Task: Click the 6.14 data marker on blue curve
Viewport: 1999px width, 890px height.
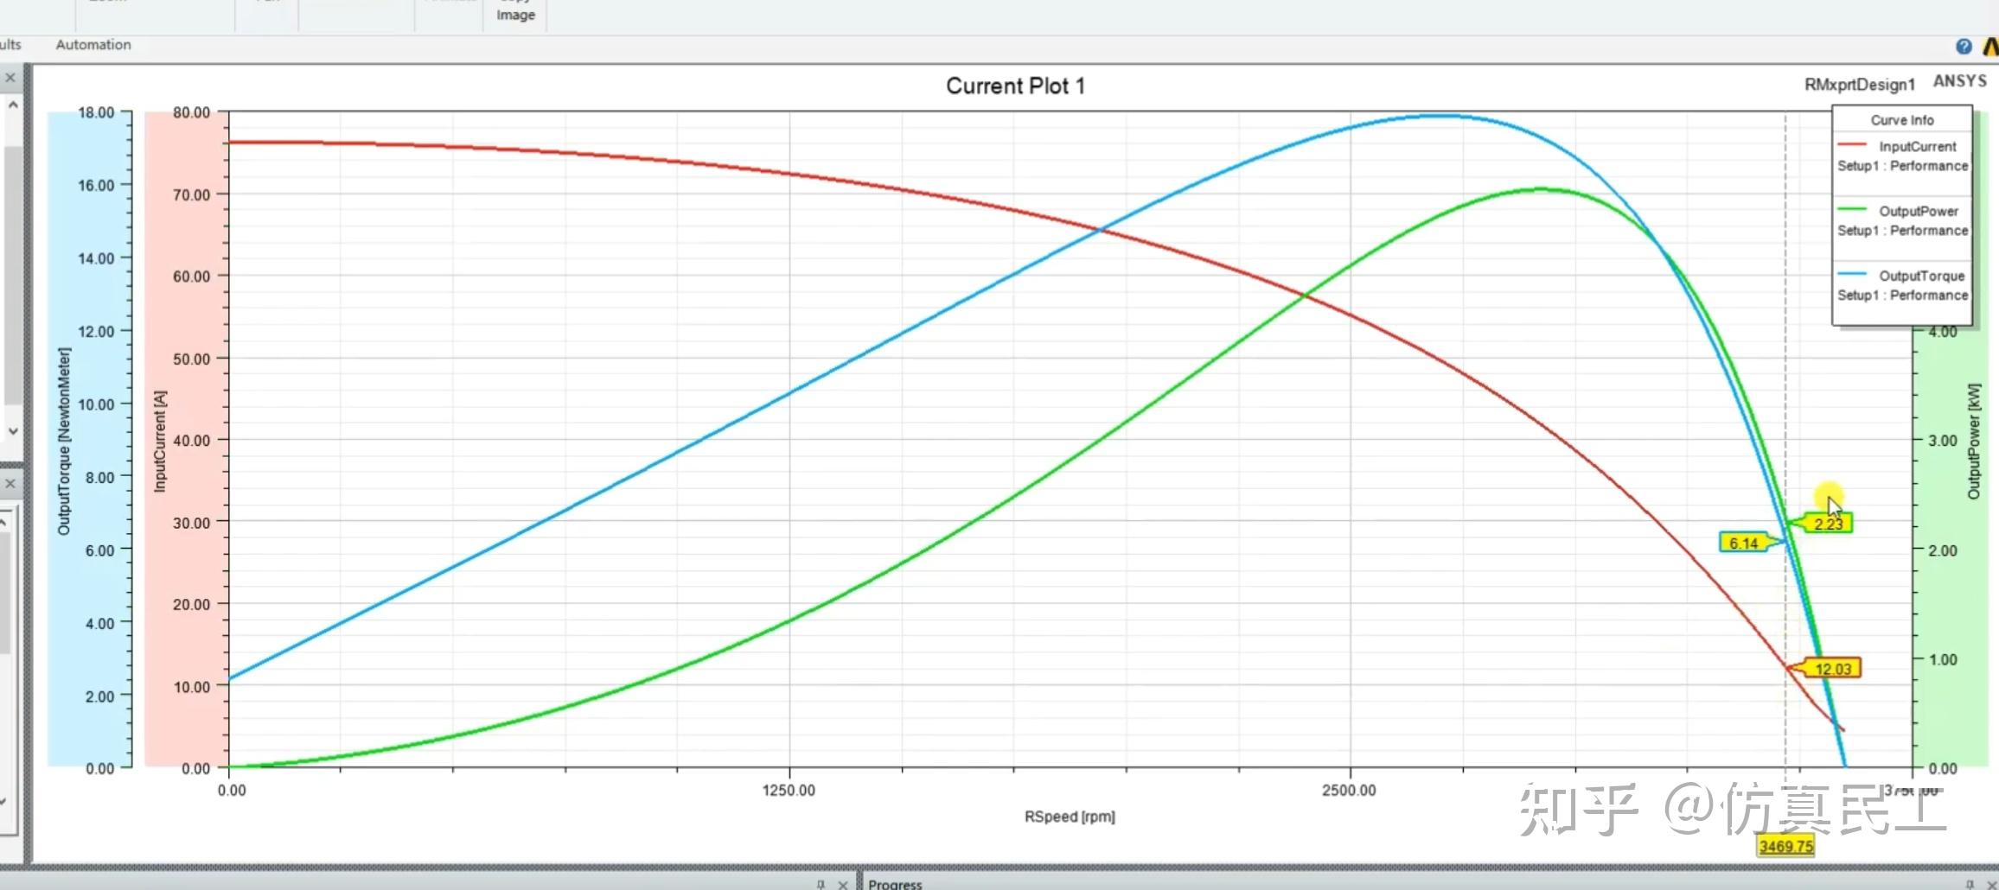Action: coord(1743,543)
